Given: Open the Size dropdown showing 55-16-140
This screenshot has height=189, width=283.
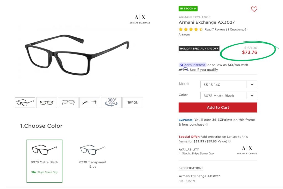Looking at the screenshot, I should pyautogui.click(x=229, y=84).
